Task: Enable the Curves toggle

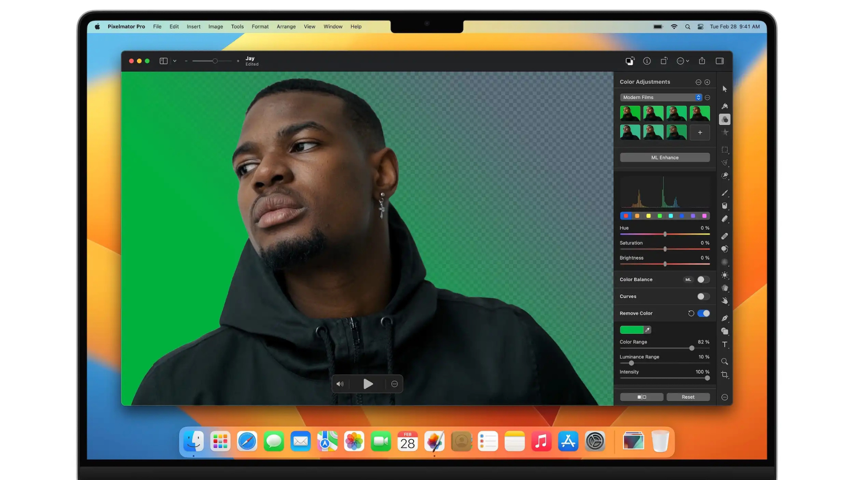Action: [x=703, y=296]
